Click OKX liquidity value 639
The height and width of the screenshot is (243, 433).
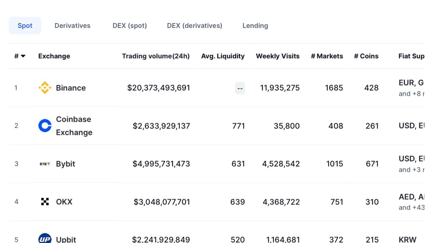238,202
